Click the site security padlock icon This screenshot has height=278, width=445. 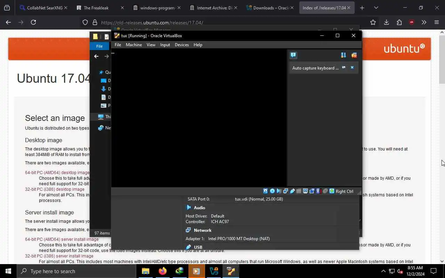95,22
